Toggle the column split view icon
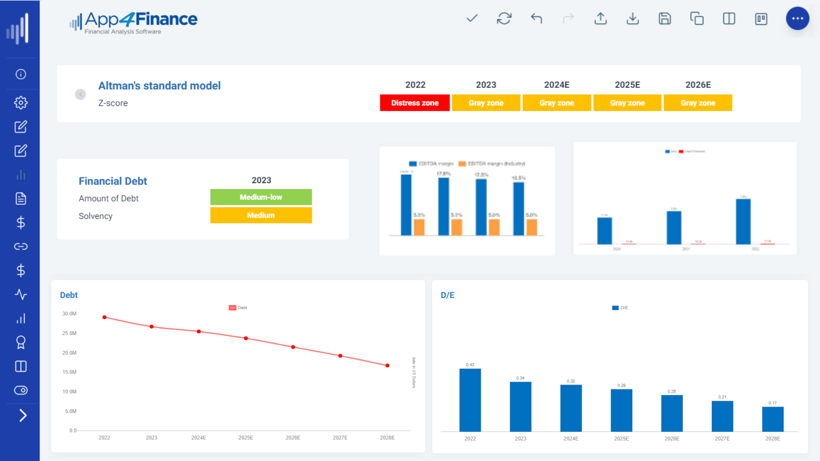Viewport: 820px width, 461px height. click(729, 19)
